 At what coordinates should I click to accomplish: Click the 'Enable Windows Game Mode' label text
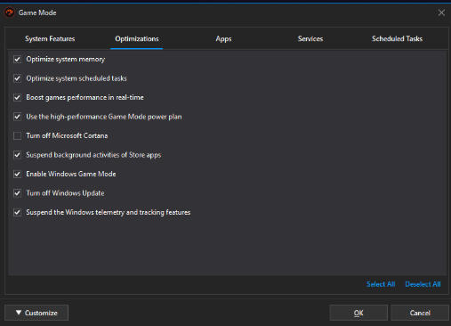71,174
